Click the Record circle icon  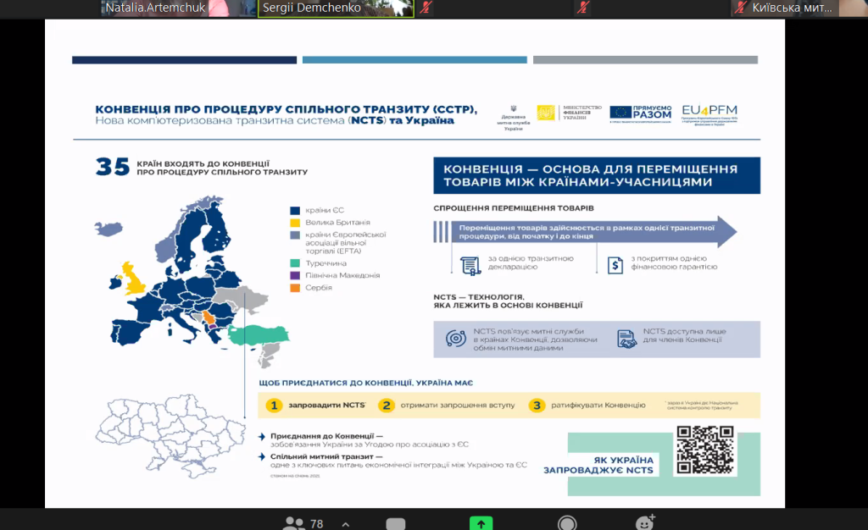point(567,523)
